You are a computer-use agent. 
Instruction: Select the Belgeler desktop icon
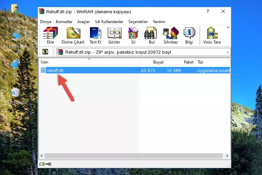[x=15, y=13]
